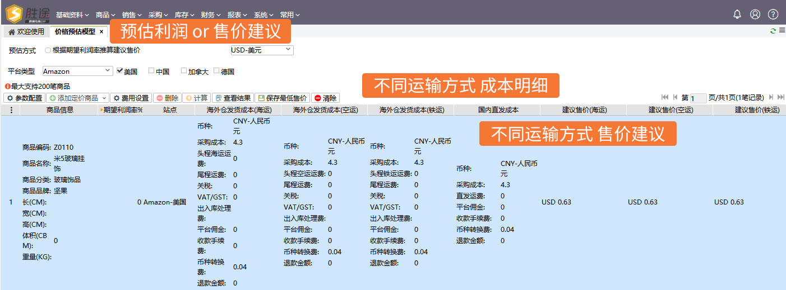Expand the Amazon platform type dropdown

77,71
